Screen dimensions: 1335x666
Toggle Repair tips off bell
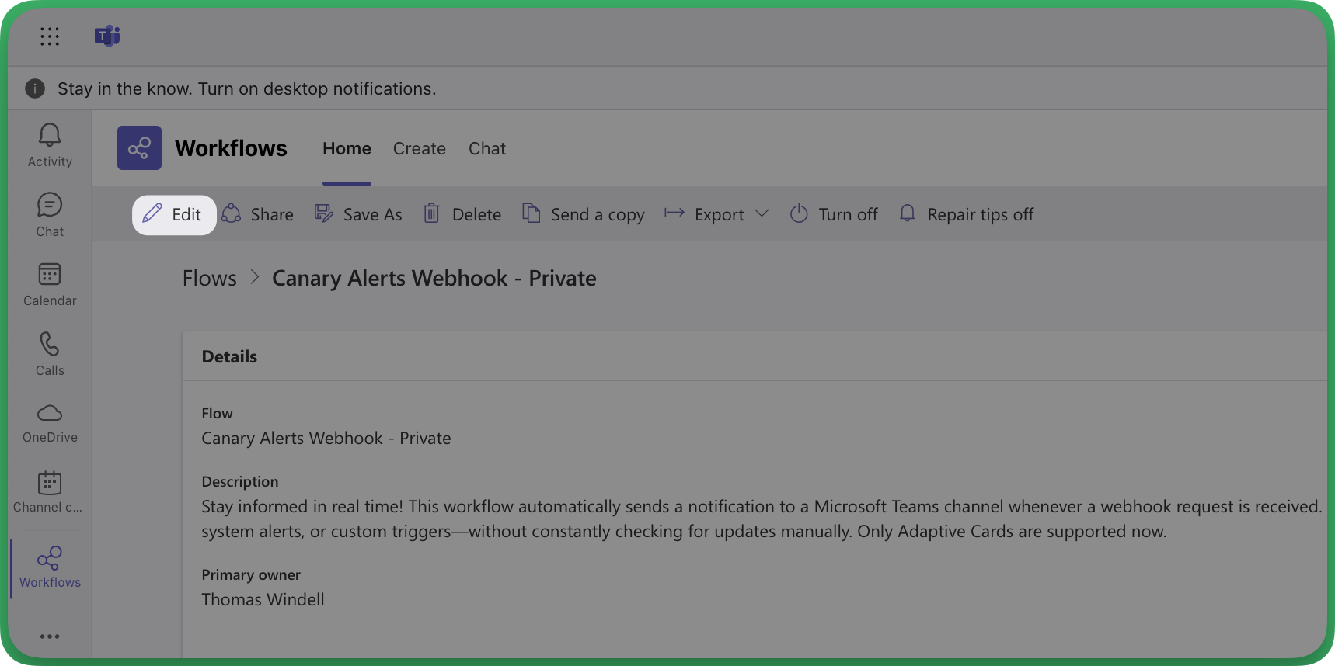[x=966, y=214]
